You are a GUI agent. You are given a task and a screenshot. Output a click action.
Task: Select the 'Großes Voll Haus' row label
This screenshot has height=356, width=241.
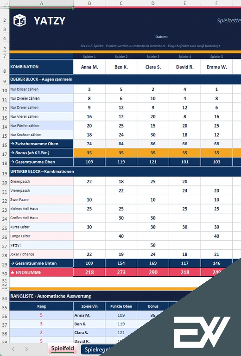click(41, 218)
